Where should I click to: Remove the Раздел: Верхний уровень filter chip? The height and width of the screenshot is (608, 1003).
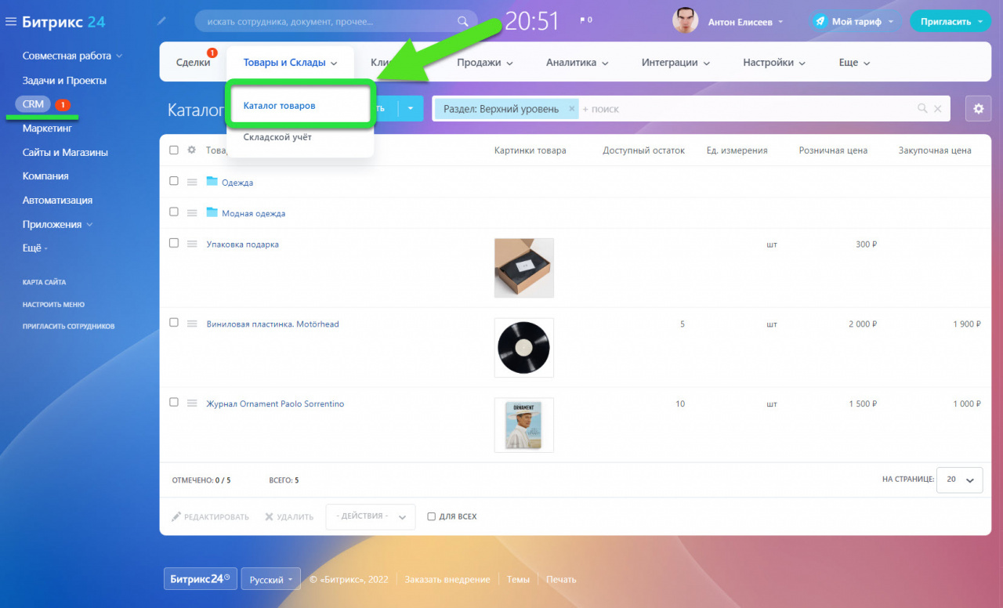pyautogui.click(x=571, y=109)
